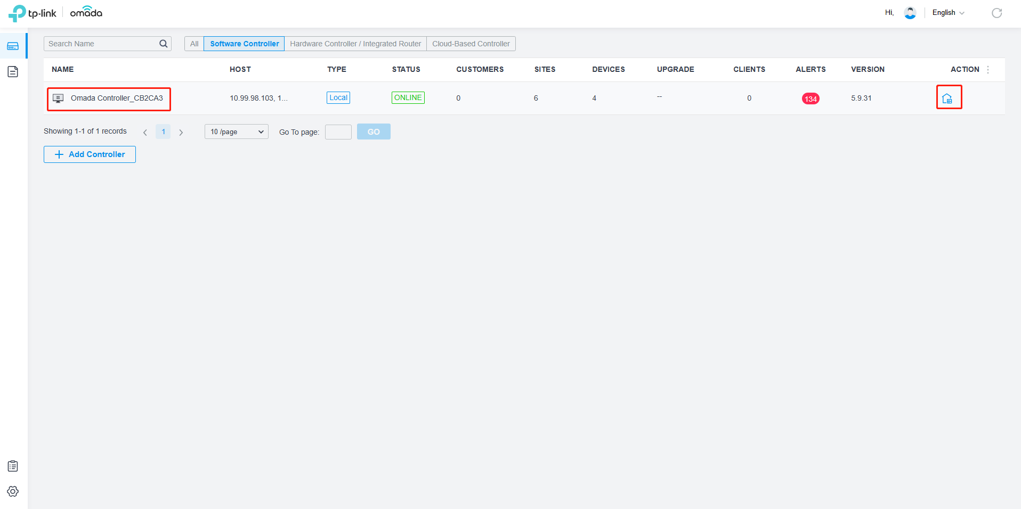Select page 1 in pagination
The height and width of the screenshot is (509, 1021).
tap(163, 132)
